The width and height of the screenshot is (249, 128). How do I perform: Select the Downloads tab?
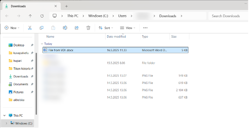click(31, 6)
